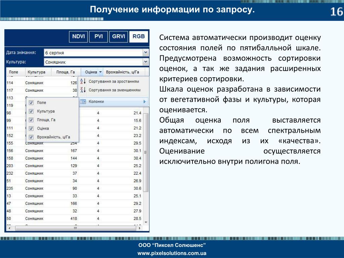This screenshot has height=258, width=344.
Task: Click yield value 21.4 in row 98
Action: pos(137,113)
